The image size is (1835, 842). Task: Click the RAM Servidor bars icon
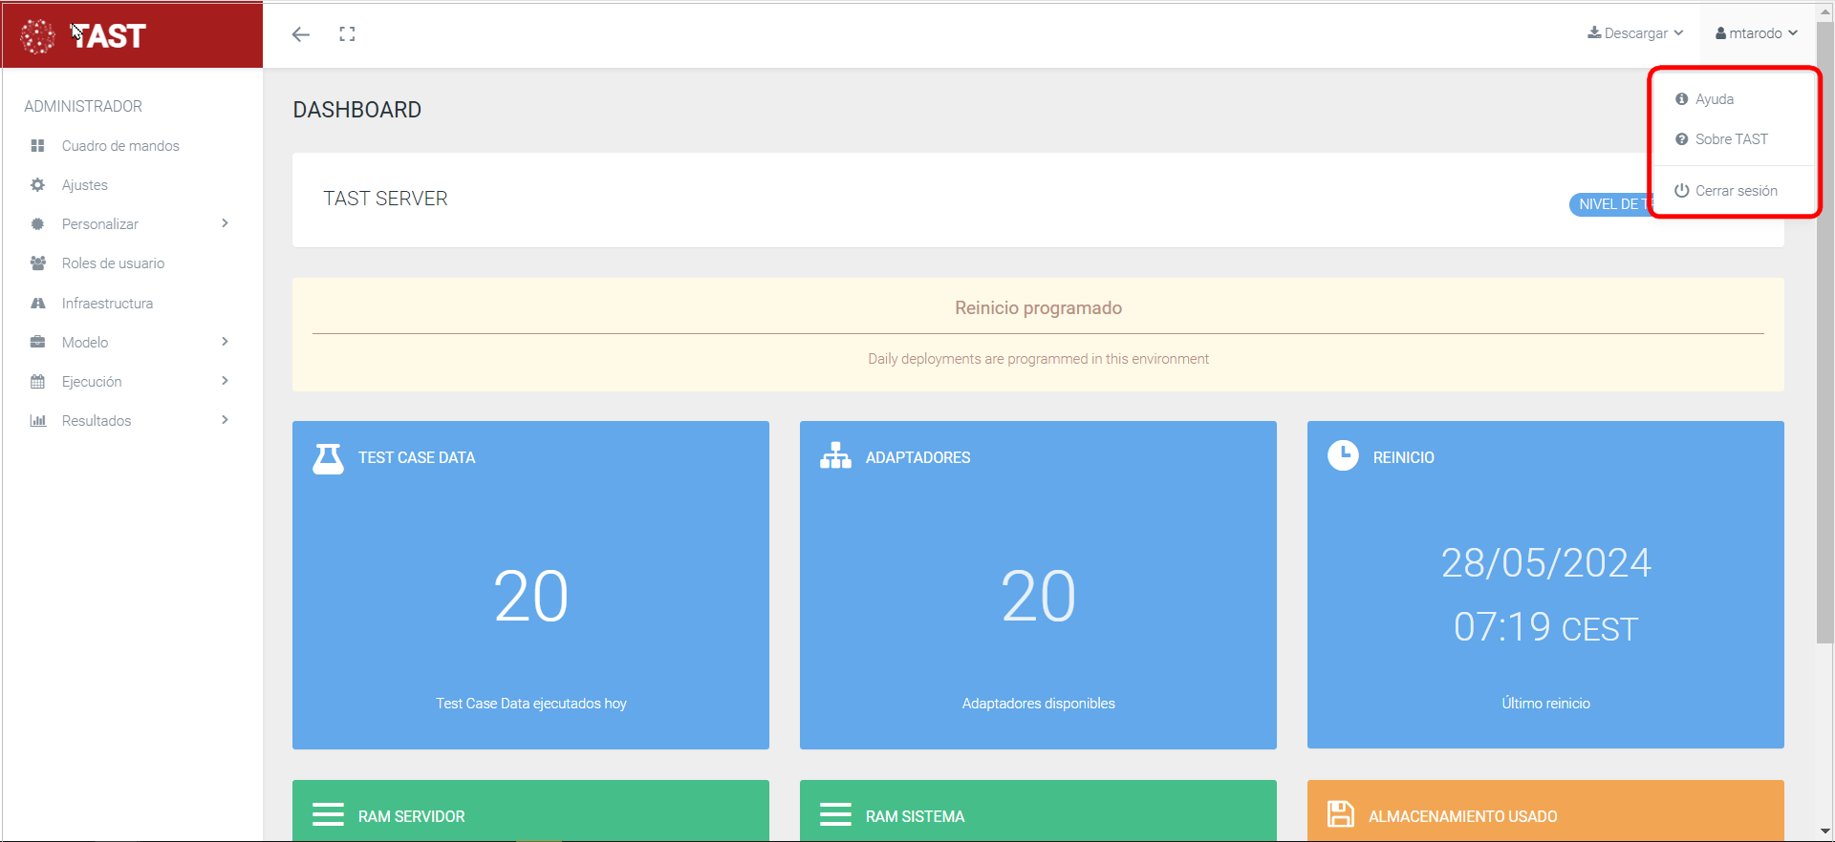click(328, 814)
